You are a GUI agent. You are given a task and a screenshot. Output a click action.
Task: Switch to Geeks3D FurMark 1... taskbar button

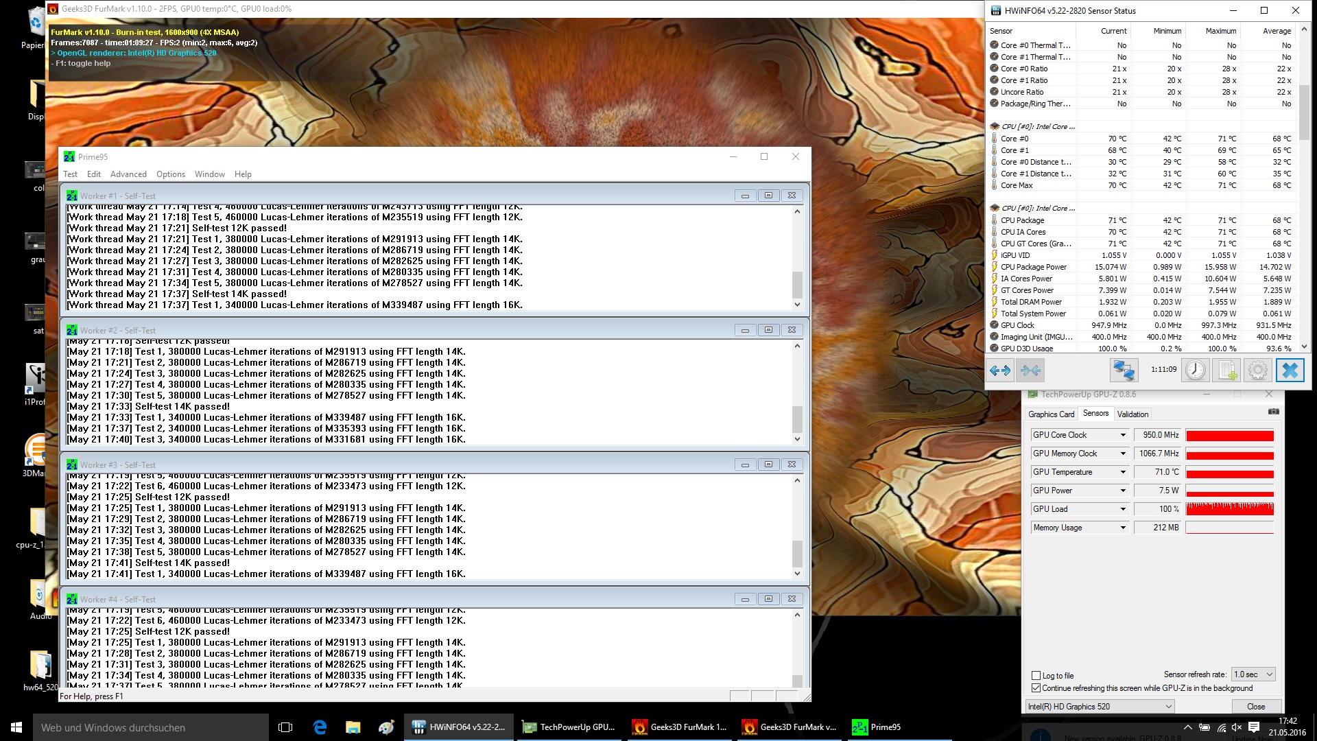678,727
